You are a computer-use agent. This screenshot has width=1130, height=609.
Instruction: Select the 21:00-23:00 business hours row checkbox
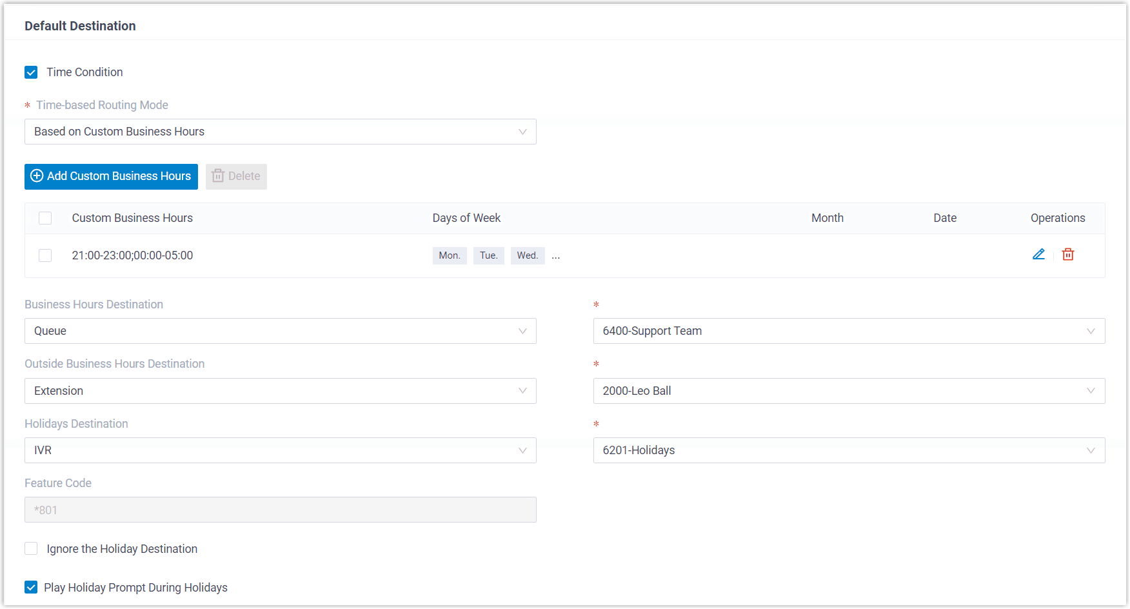click(45, 255)
